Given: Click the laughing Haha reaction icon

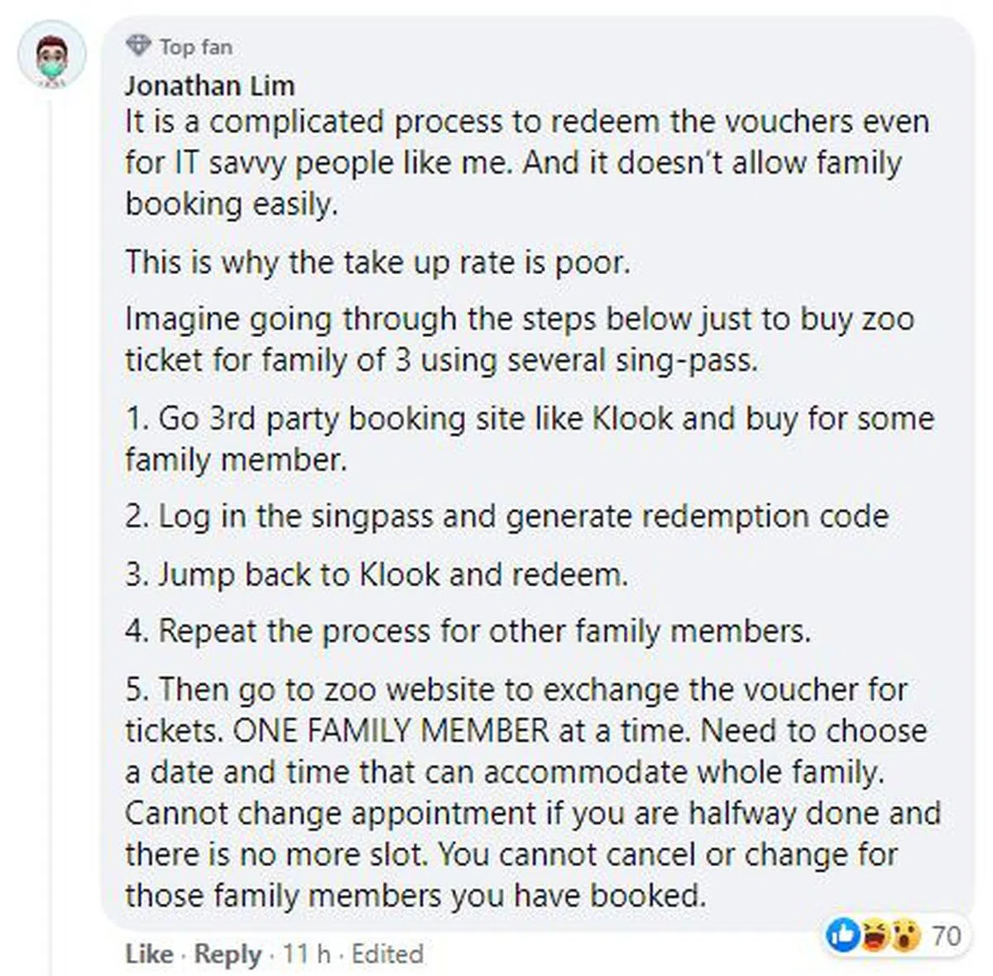Looking at the screenshot, I should pyautogui.click(x=875, y=935).
